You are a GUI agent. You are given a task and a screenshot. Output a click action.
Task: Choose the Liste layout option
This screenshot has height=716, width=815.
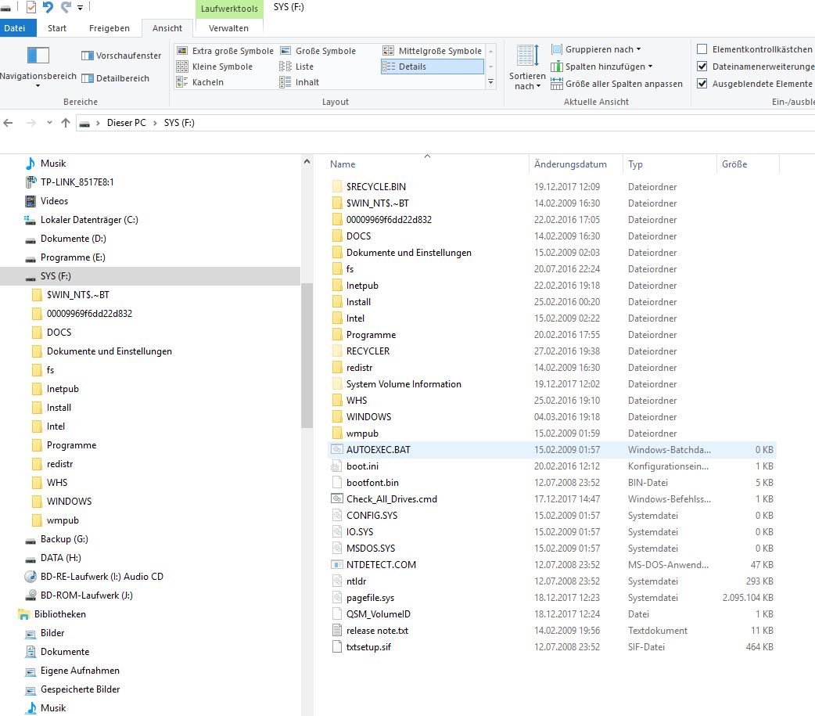coord(303,67)
